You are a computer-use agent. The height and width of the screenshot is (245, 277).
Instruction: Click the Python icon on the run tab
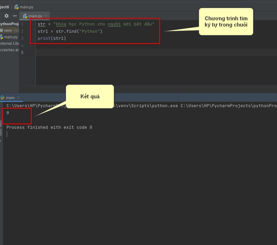(x=2, y=98)
